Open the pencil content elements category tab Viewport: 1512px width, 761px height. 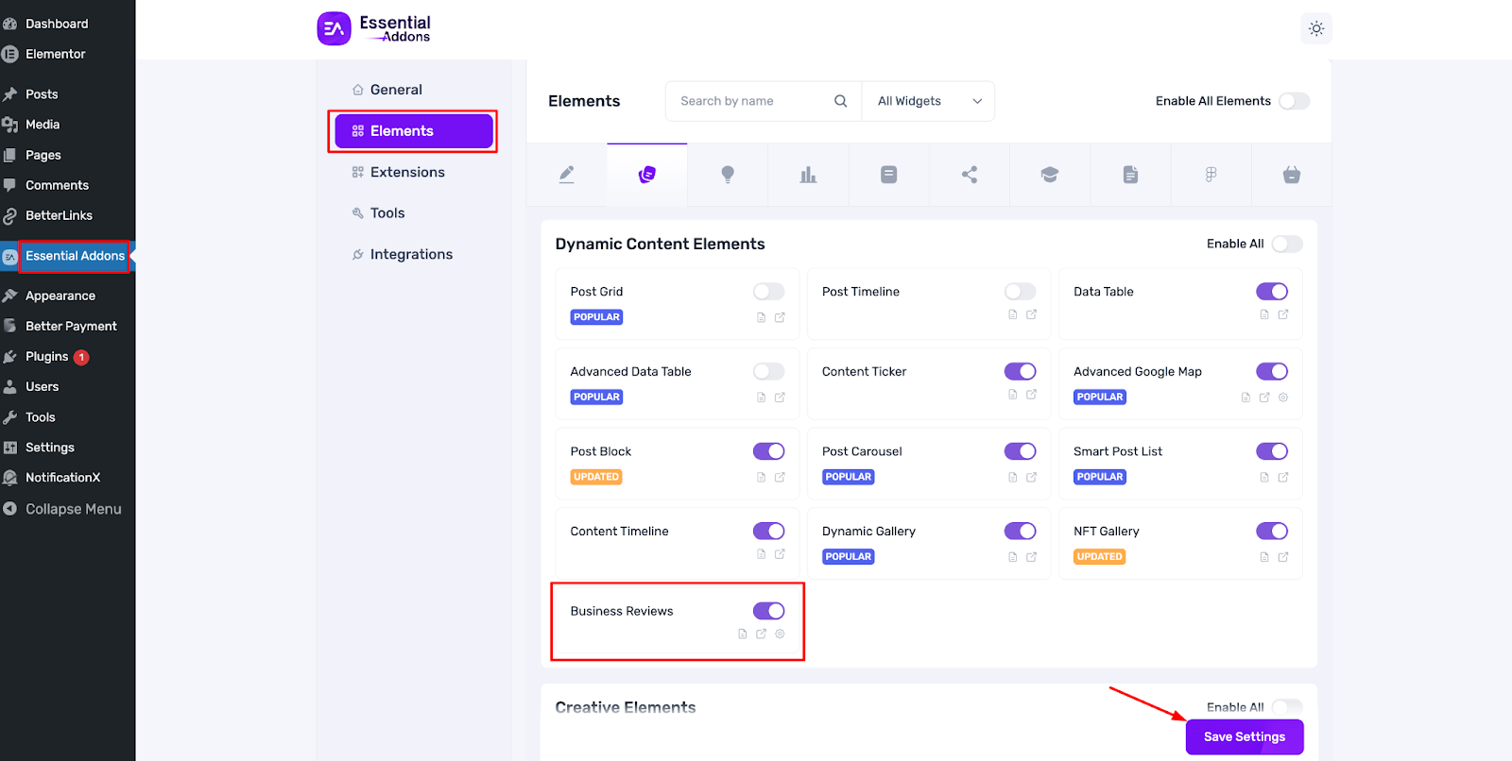(566, 175)
